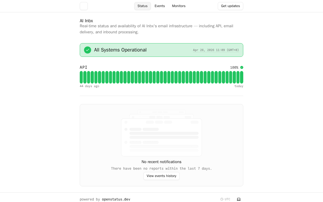Click the Apr 26, 2026 timestamp
This screenshot has width=323, height=202.
[x=216, y=50]
